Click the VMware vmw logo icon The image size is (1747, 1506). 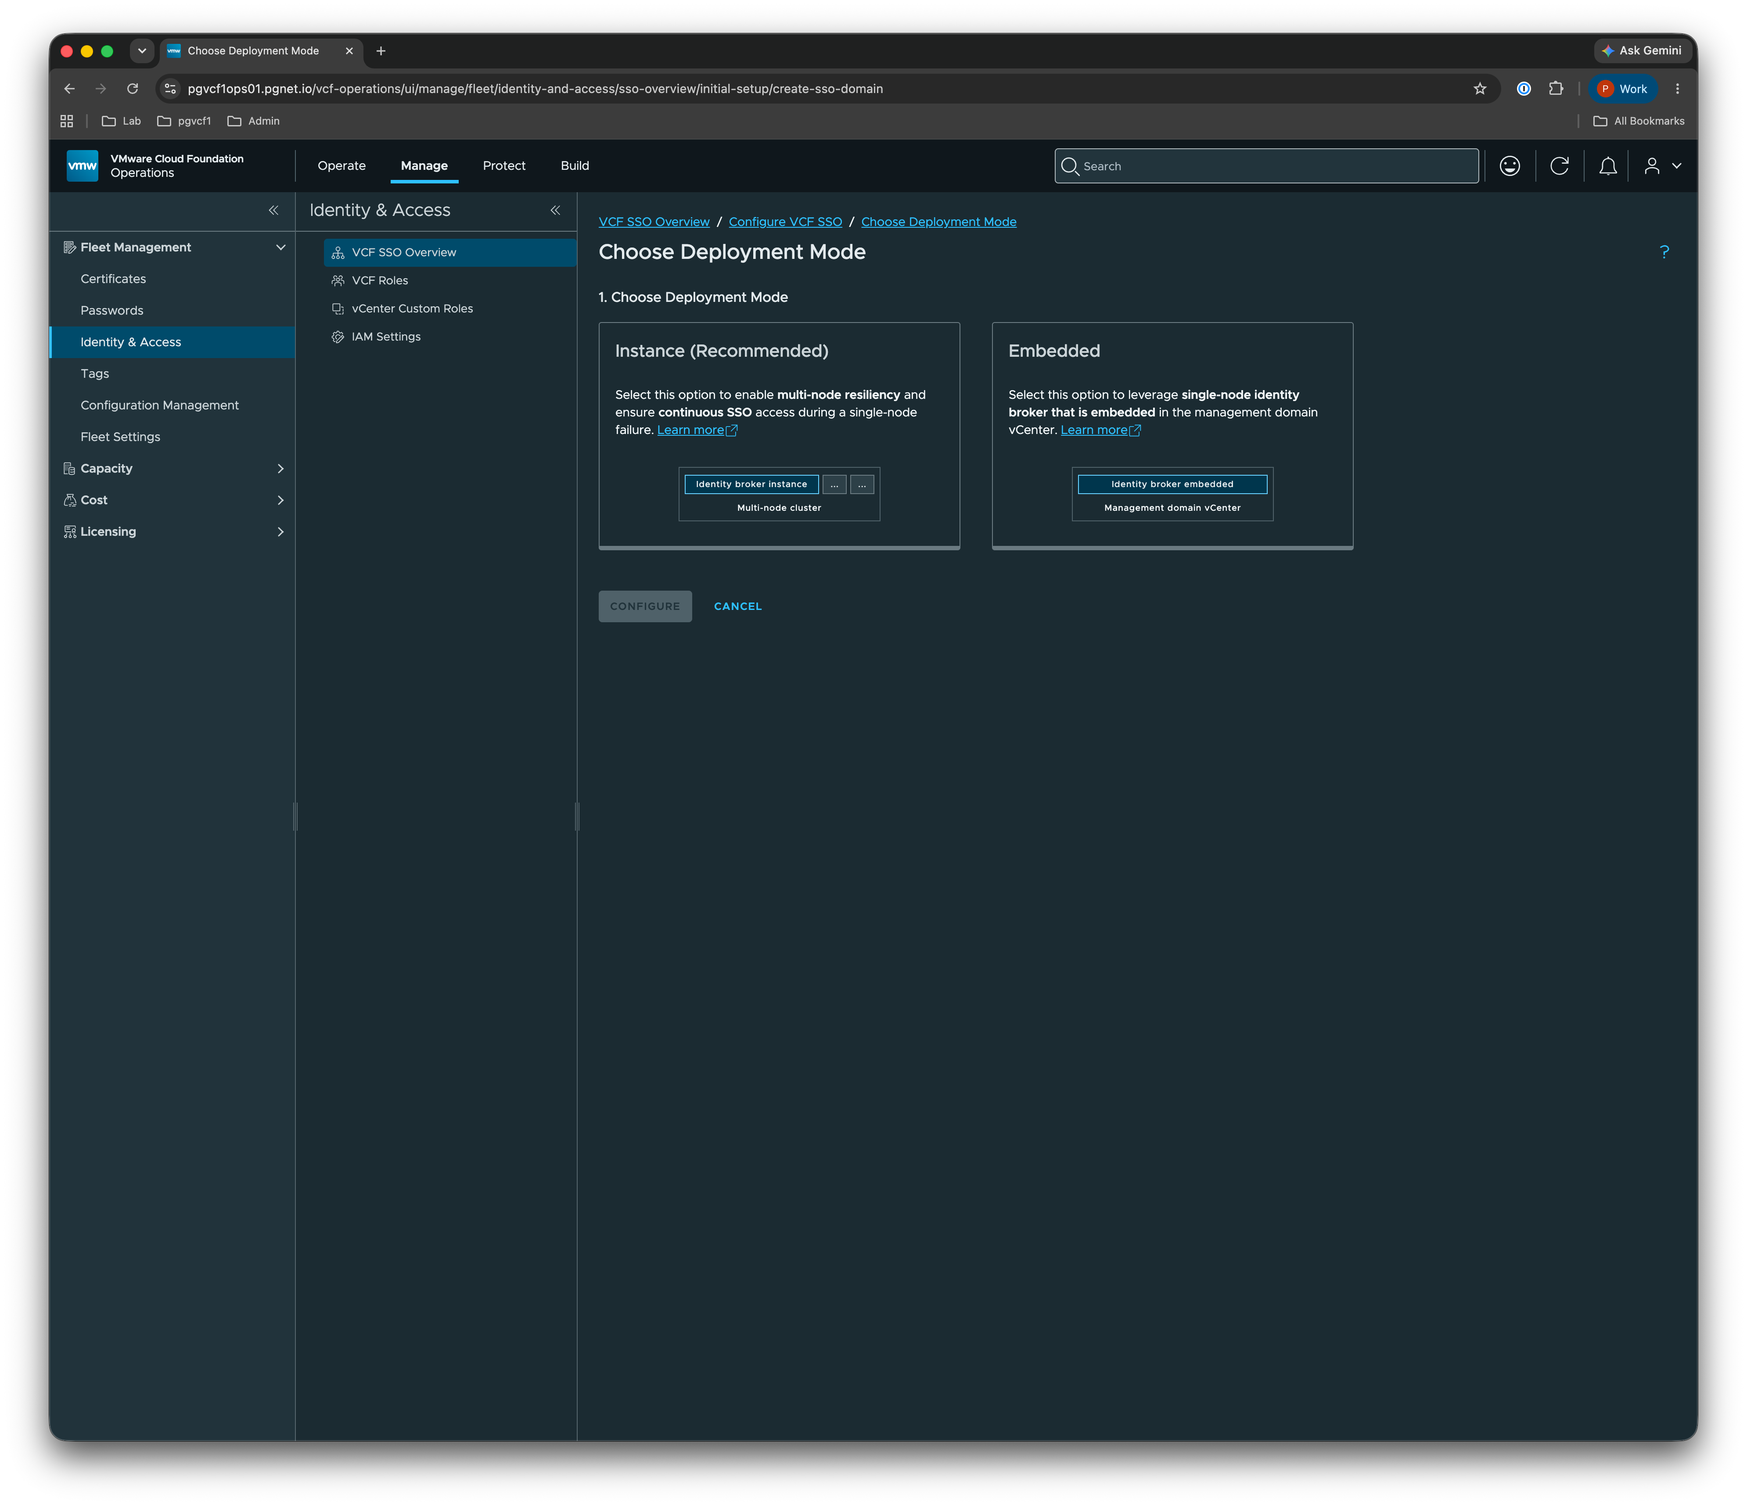click(82, 166)
